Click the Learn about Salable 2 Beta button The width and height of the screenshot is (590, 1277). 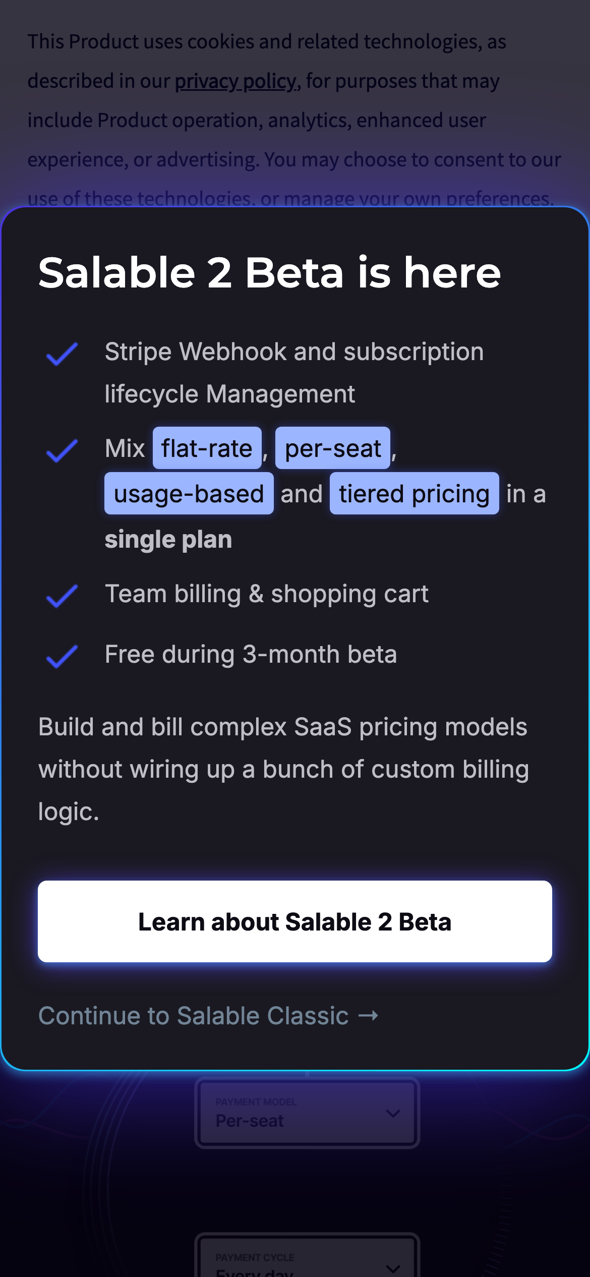(x=294, y=921)
